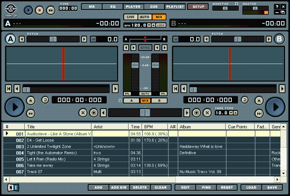Screen dimensions: 290x196
Task: Switch to the PLAYLIST tab
Action: tap(175, 7)
